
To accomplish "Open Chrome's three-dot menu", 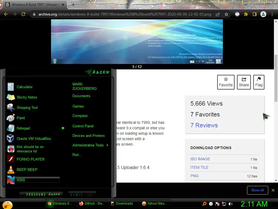I will 272,14.
